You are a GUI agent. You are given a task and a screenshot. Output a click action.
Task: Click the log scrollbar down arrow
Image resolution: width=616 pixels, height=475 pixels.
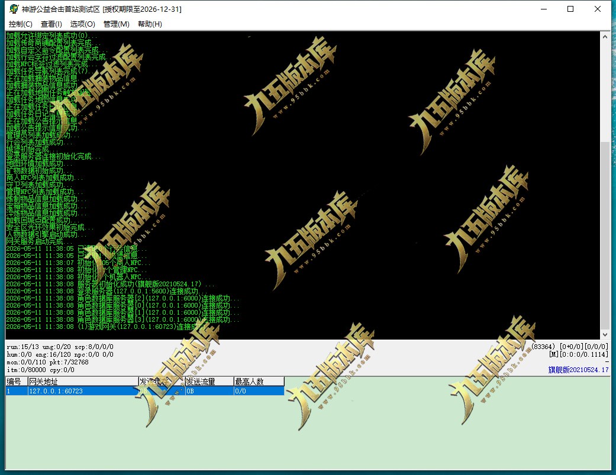(x=605, y=334)
